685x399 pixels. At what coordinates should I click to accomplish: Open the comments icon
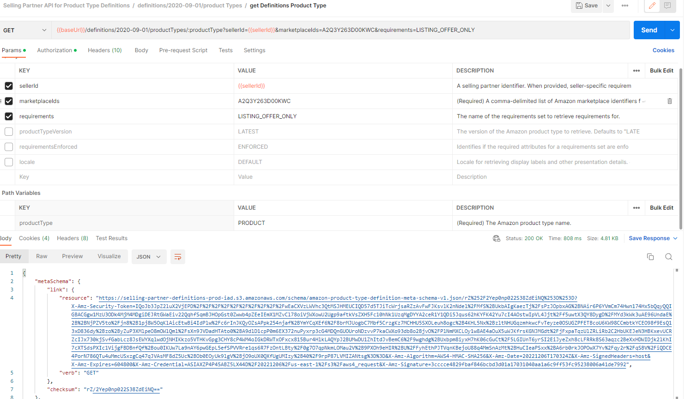click(667, 6)
